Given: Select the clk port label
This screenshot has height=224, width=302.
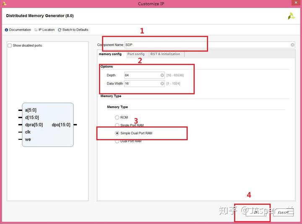Looking at the screenshot, I should [28, 132].
